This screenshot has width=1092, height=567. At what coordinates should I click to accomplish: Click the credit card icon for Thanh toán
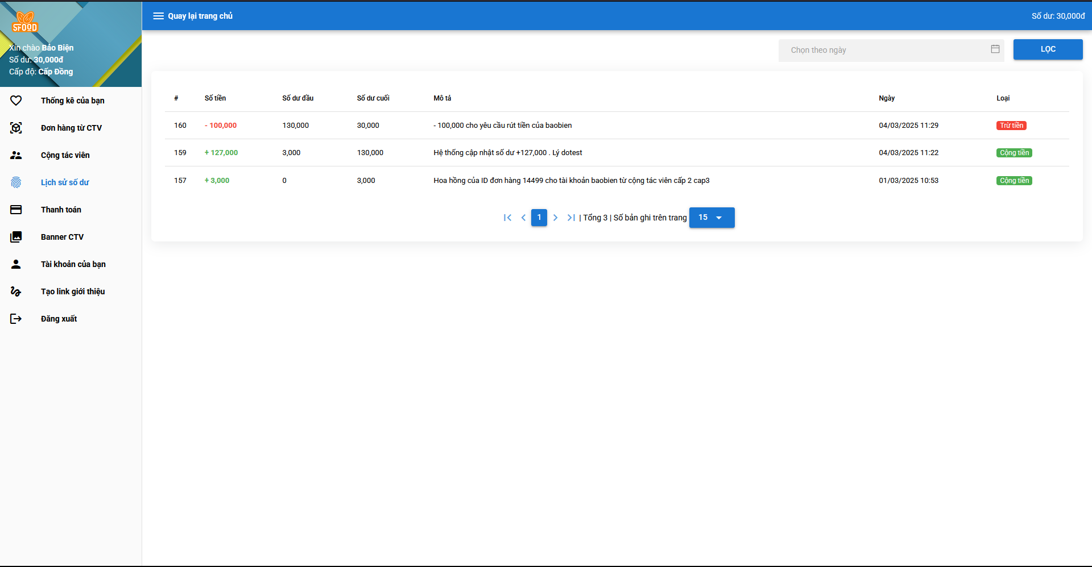16,210
